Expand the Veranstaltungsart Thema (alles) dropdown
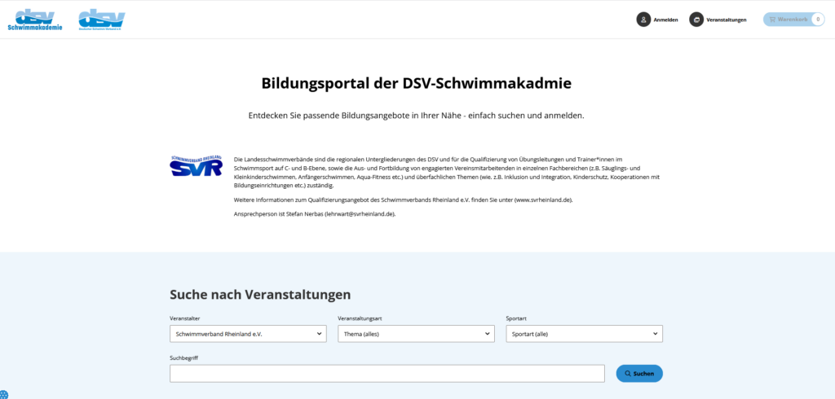The height and width of the screenshot is (399, 835). pos(417,334)
